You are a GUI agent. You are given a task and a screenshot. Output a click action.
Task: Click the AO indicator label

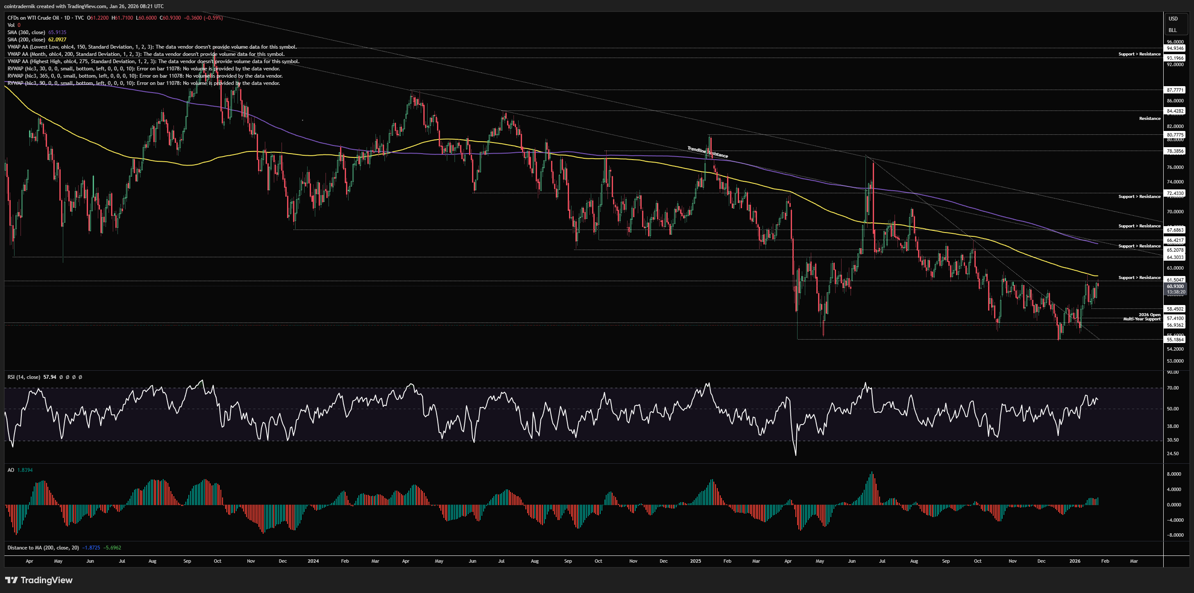click(11, 470)
